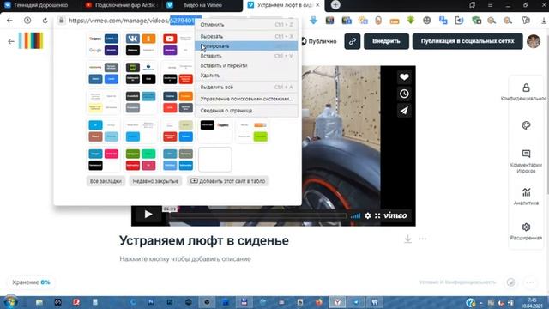
Task: Switch to the Геннадий Дорошенко tab
Action: 40,5
